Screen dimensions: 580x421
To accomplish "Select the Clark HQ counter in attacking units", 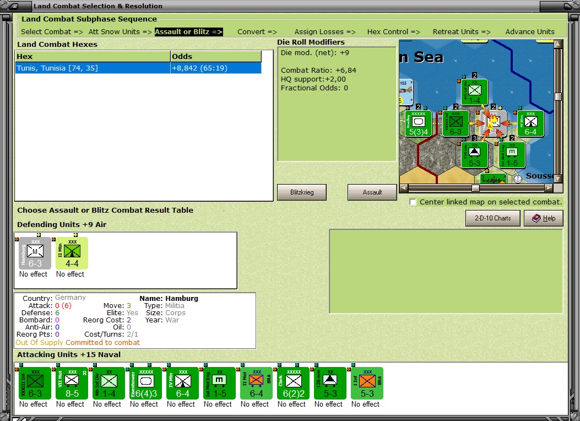I will [x=291, y=383].
